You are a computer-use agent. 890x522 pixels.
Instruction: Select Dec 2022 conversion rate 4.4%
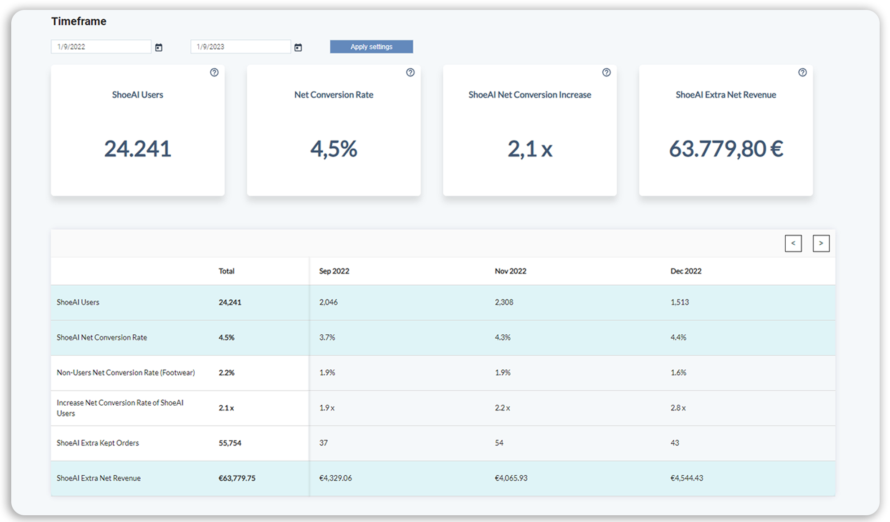pyautogui.click(x=678, y=337)
